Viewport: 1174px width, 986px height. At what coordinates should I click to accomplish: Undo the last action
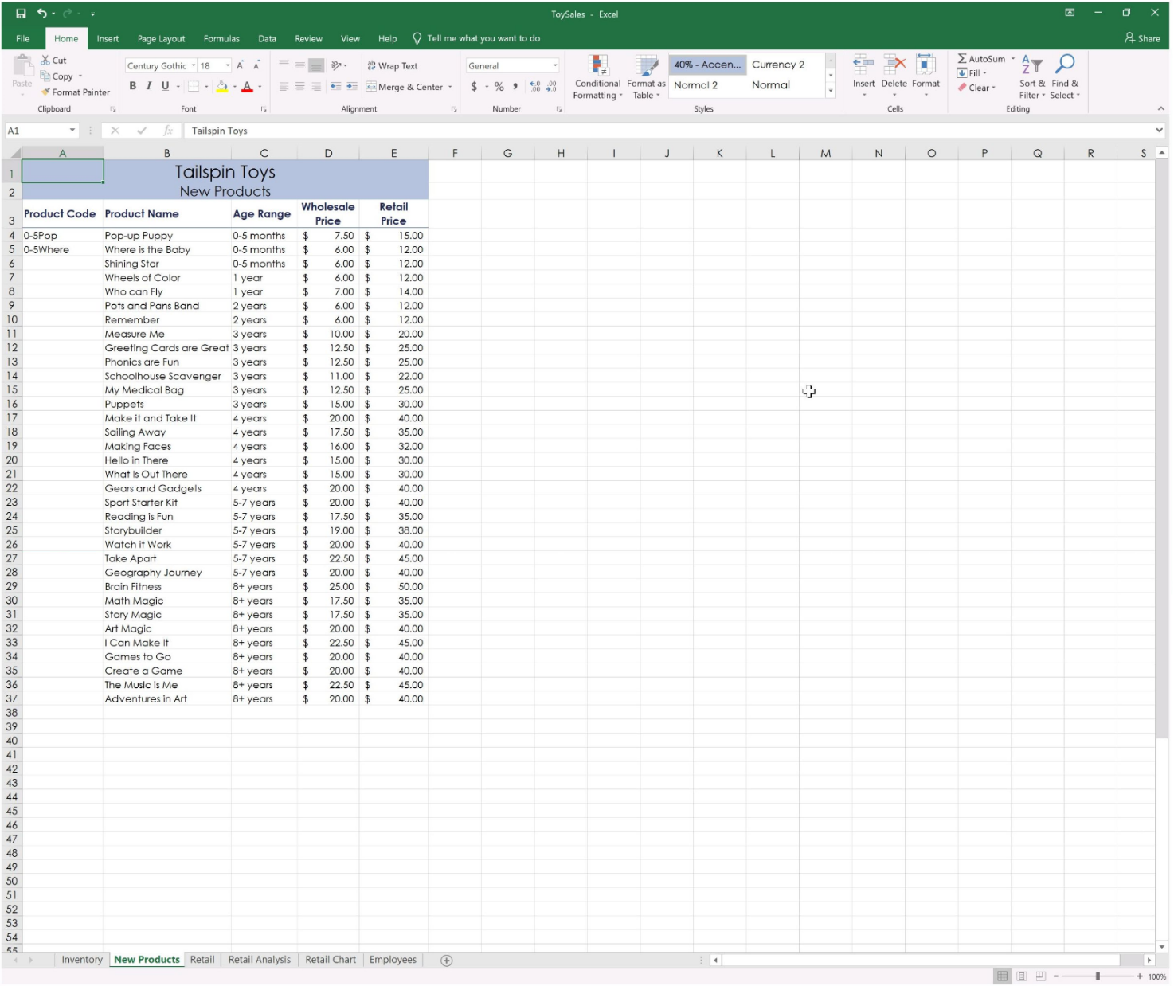pos(41,14)
